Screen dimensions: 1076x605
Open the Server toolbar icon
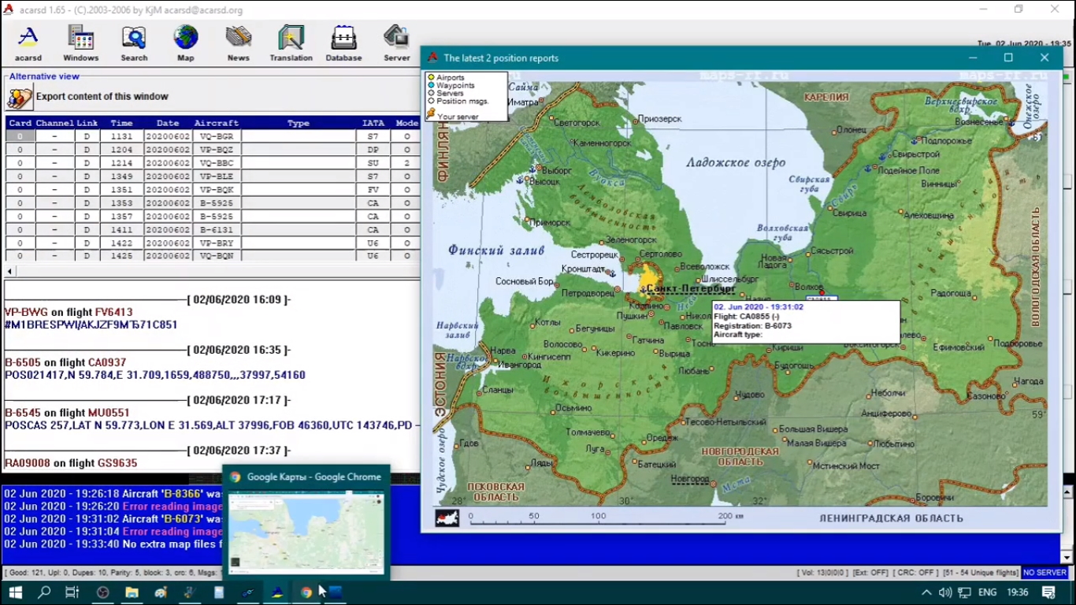pos(396,43)
